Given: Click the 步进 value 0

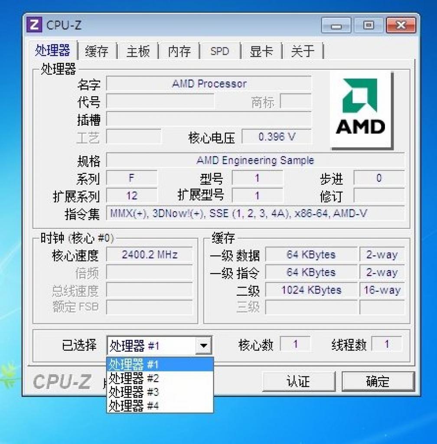Looking at the screenshot, I should (x=379, y=178).
